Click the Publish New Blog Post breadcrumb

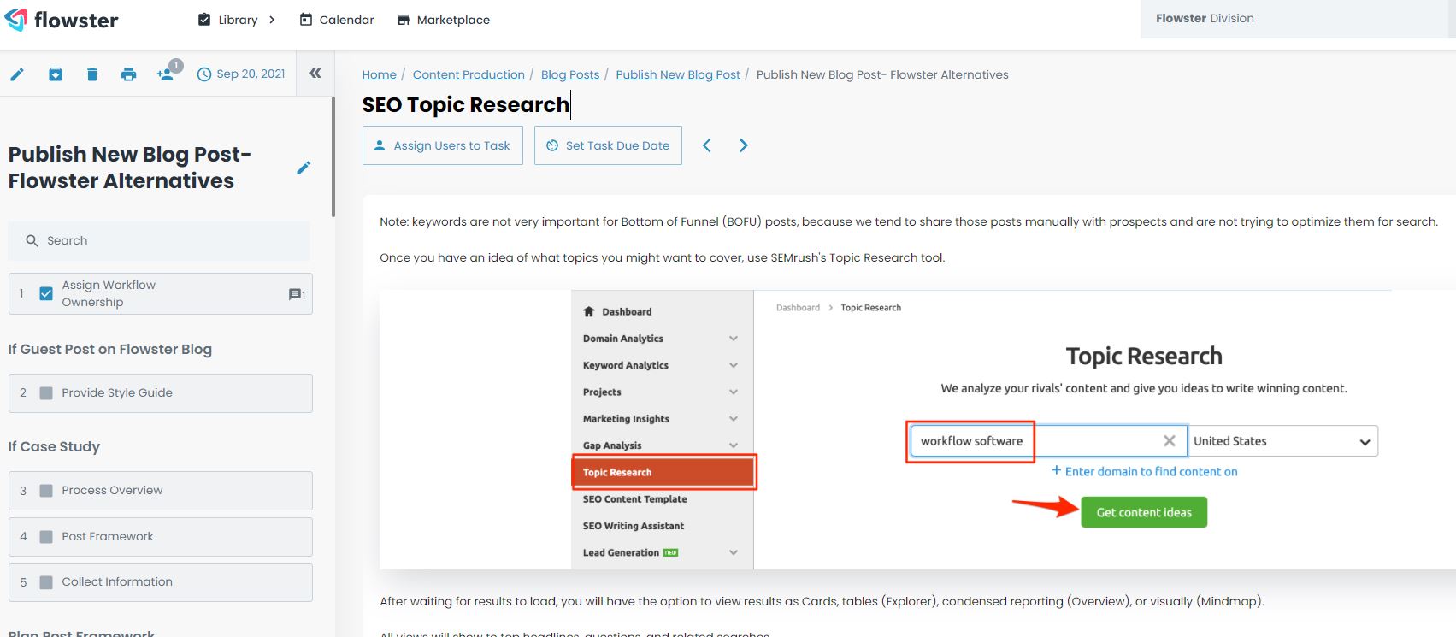[x=678, y=74]
